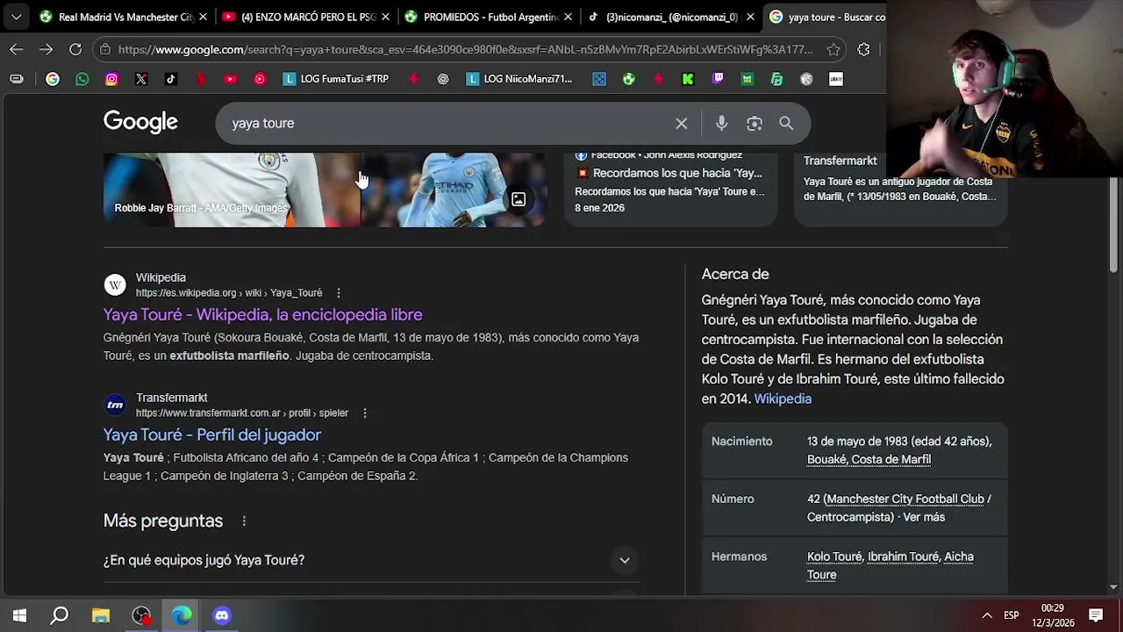Open the Kolo Touré sibling link

[x=834, y=557]
